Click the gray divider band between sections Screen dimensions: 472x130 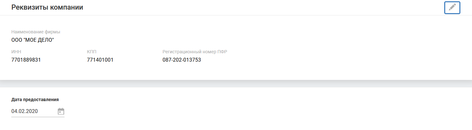(x=236, y=83)
